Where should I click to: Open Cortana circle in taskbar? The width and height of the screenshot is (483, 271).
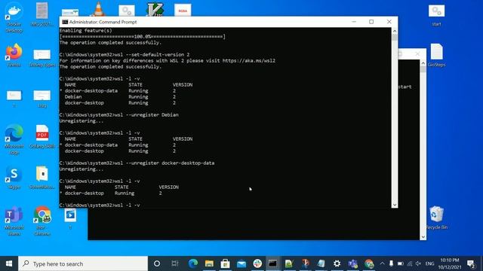157,263
